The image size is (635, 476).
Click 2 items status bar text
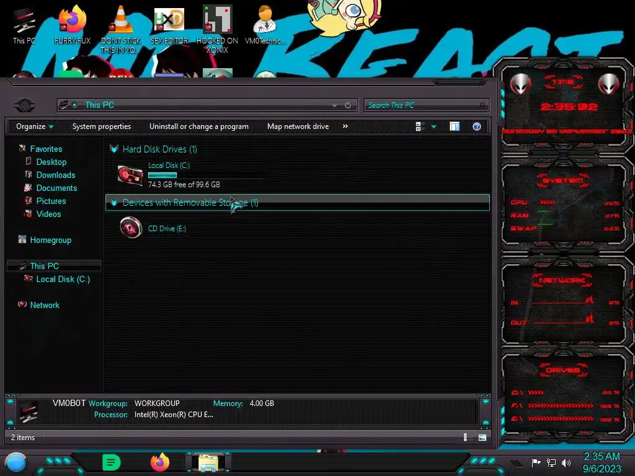pos(23,437)
